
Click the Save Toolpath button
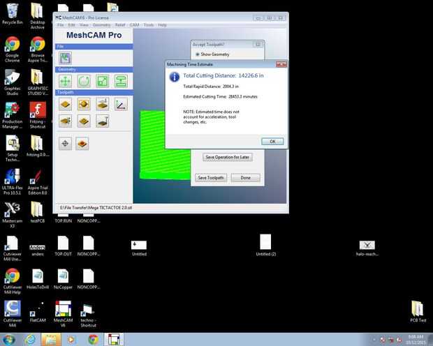click(211, 178)
